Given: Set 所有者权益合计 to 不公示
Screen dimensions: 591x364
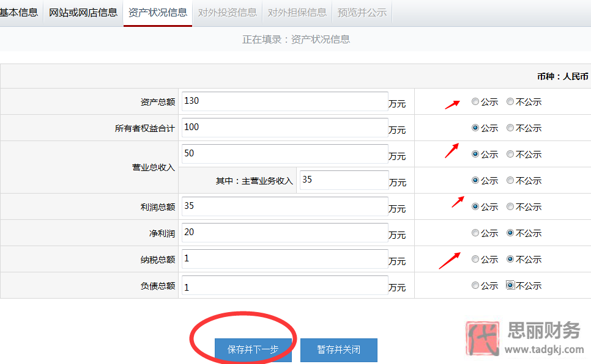Looking at the screenshot, I should (x=510, y=128).
